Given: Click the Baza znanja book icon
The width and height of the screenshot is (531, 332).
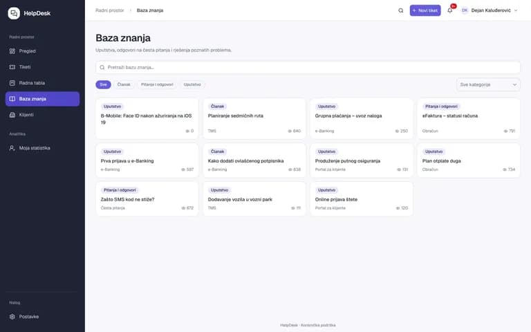Looking at the screenshot, I should pos(12,99).
